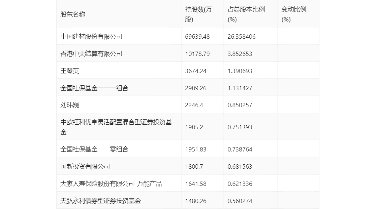Click the percentage 0.621336
Screen dimensions: 376x209
240,184
